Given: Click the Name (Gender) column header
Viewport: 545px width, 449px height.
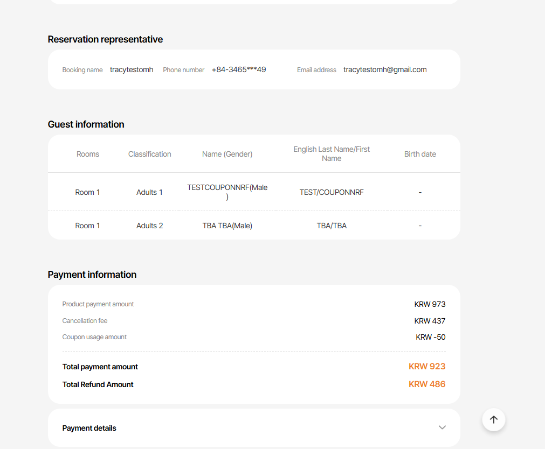Looking at the screenshot, I should point(227,154).
